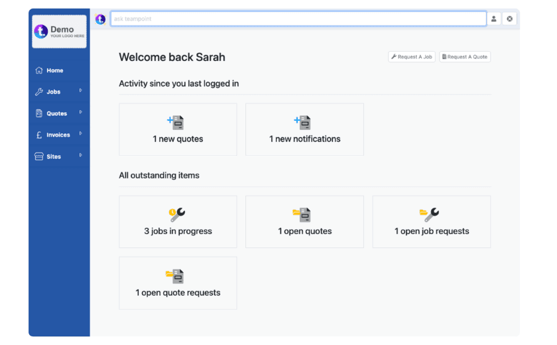557x345 pixels.
Task: Click the teampoint logo beside search bar
Action: click(x=101, y=19)
